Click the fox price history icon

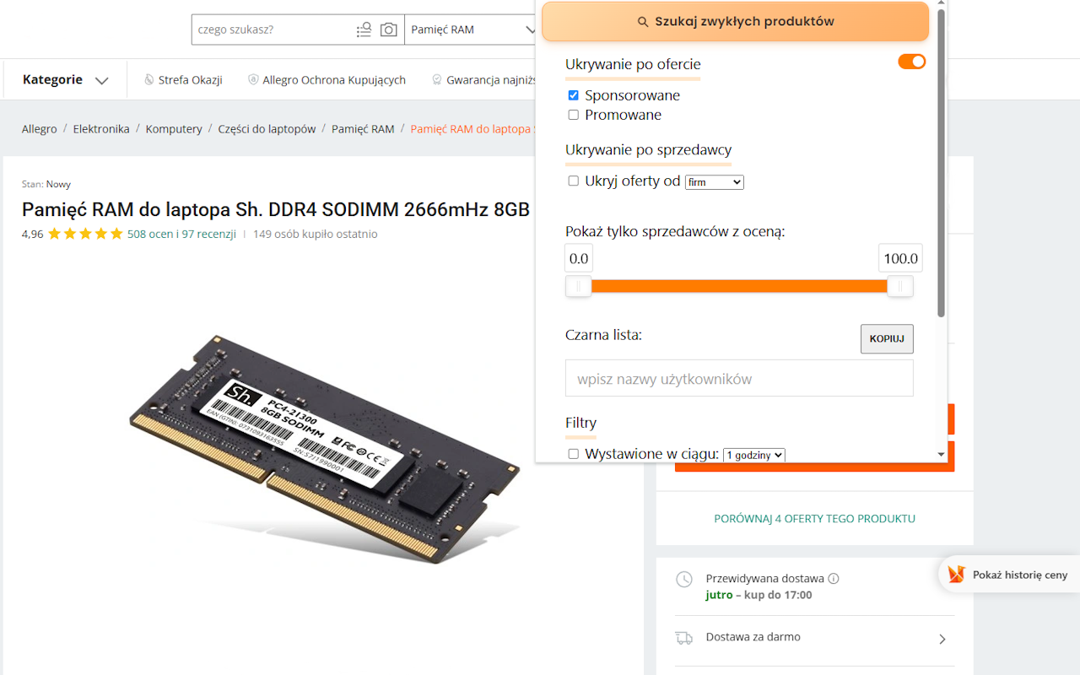tap(956, 575)
